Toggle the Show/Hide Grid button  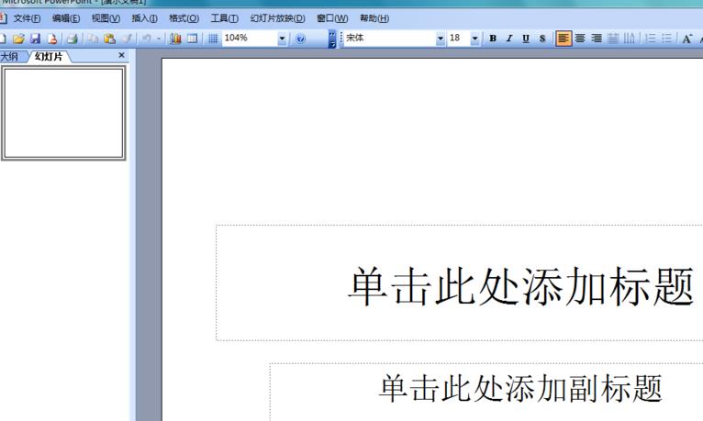[x=213, y=39]
